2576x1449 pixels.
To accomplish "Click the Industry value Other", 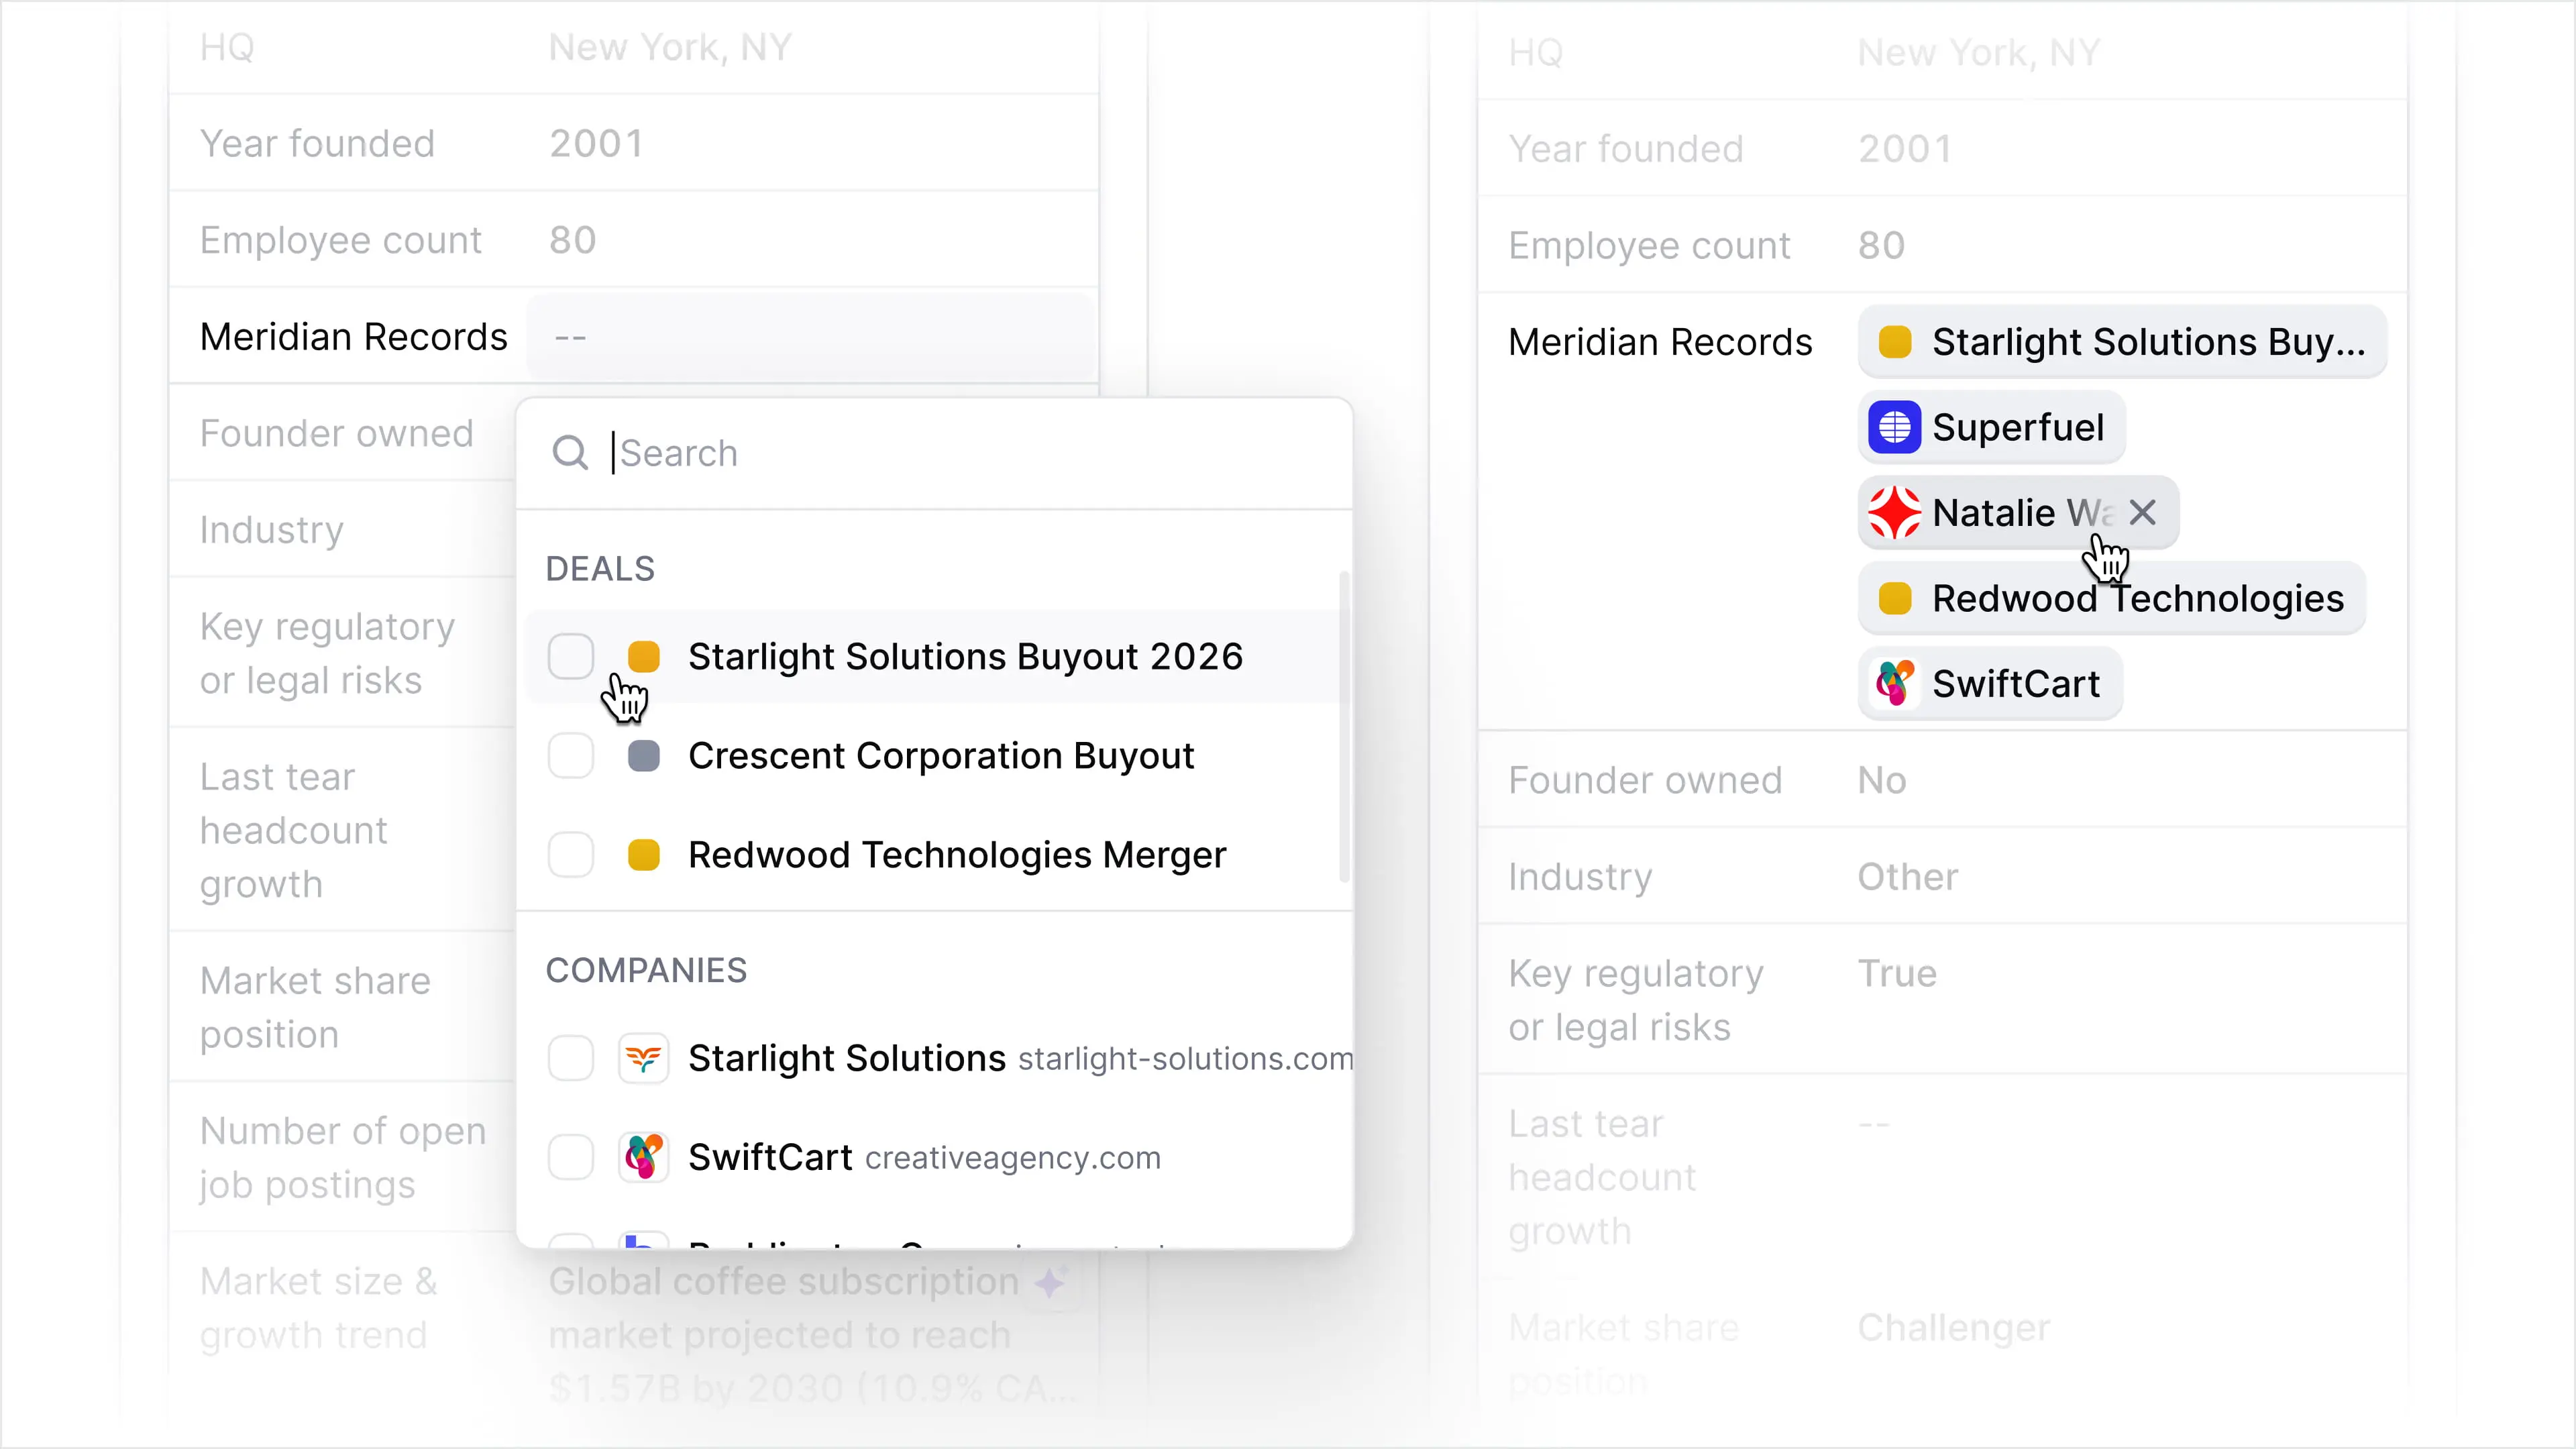I will 1908,877.
